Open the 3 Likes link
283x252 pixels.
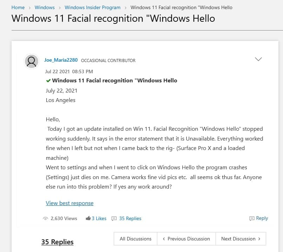tap(99, 218)
